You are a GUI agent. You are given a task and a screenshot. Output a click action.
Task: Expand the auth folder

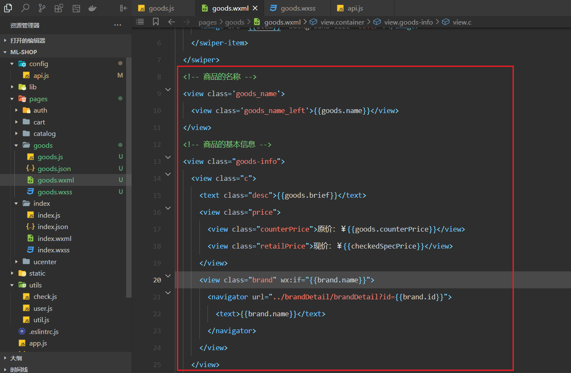(17, 111)
